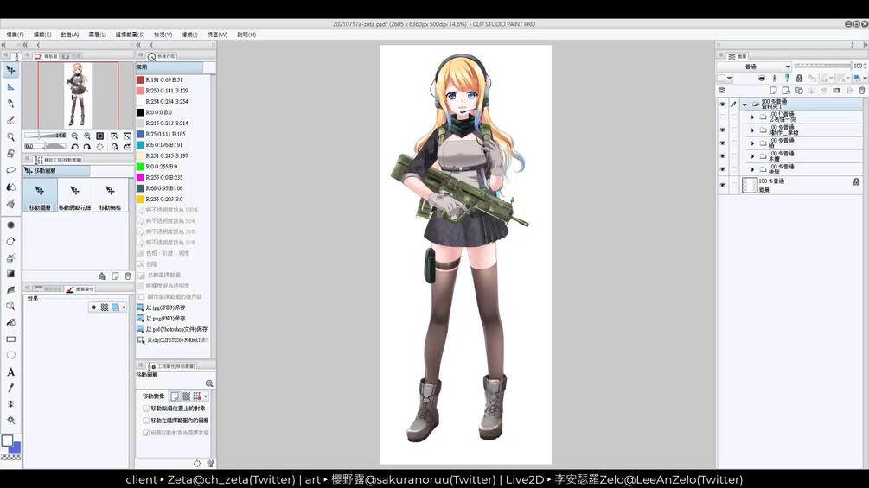Open the 圖層(L) menu
Viewport: 869px width, 488px height.
[98, 35]
